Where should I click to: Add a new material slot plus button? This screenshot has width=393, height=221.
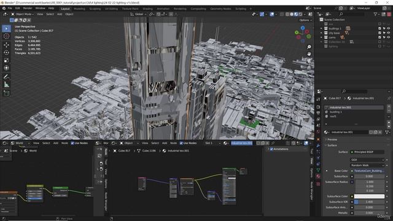[x=389, y=106]
